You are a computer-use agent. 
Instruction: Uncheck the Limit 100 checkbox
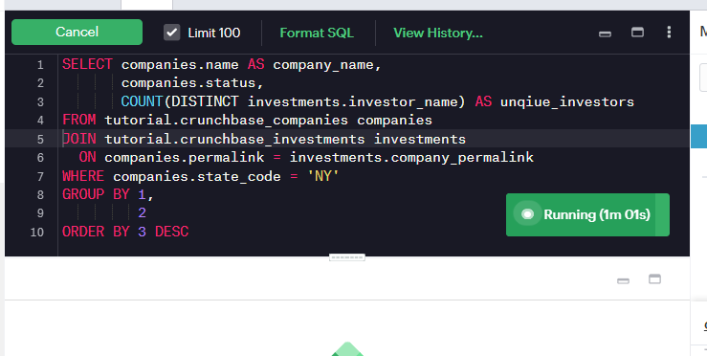(171, 33)
